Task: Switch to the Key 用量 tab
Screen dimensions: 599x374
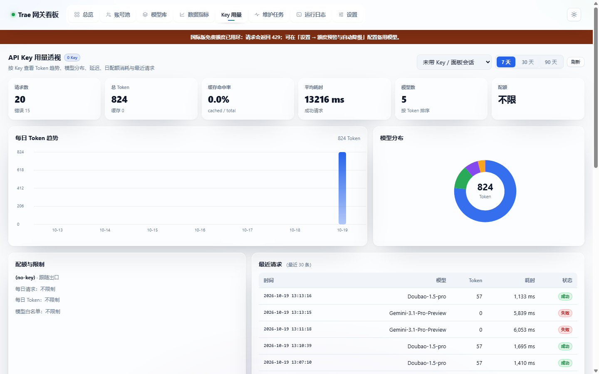Action: [x=231, y=15]
